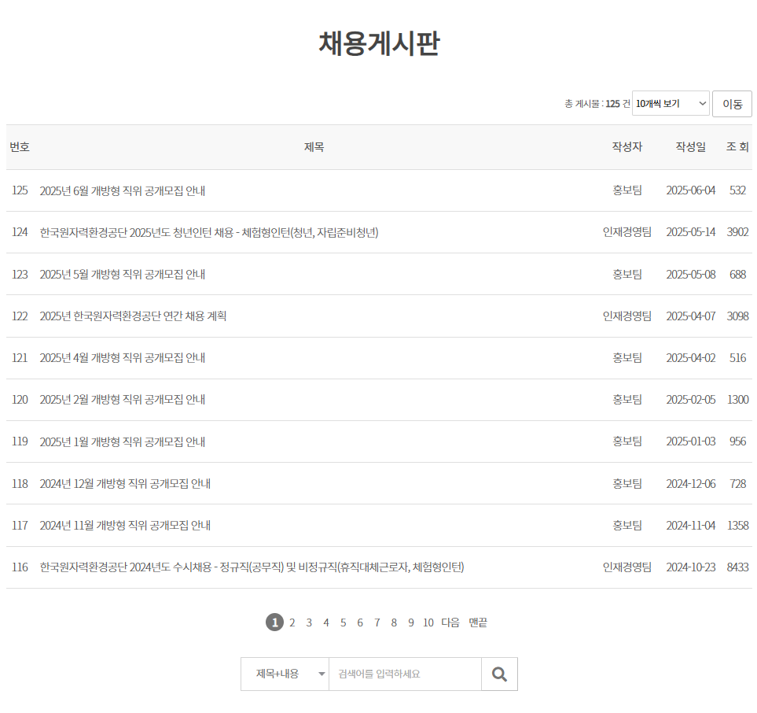This screenshot has width=757, height=713.
Task: Open the 10개씩 보기 per-page dropdown
Action: coord(671,103)
